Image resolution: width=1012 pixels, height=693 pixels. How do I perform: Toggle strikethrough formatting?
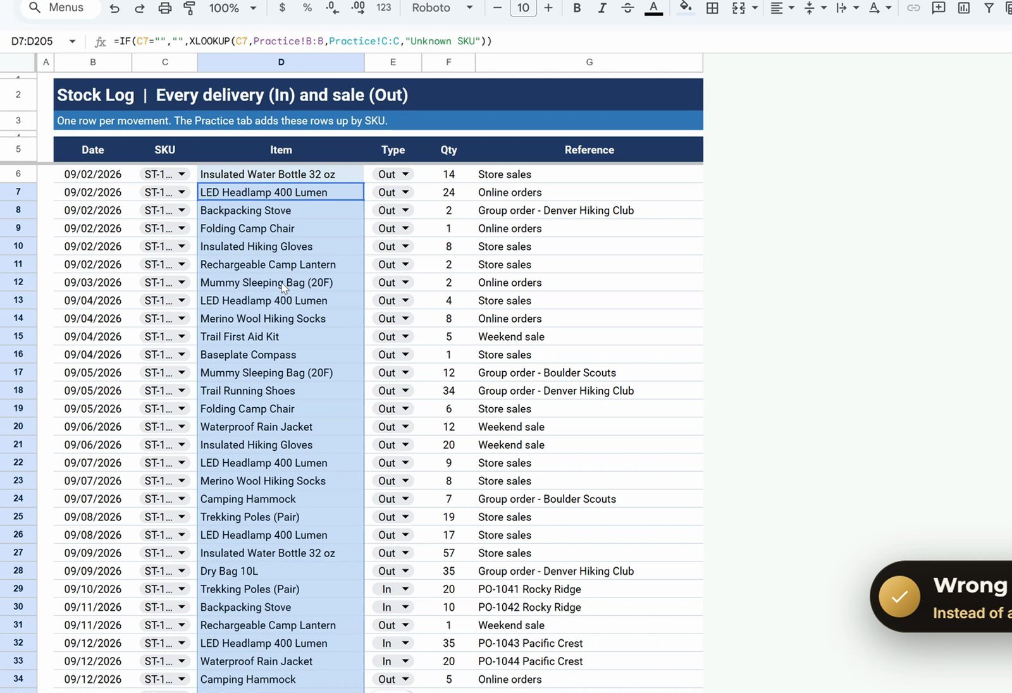point(627,8)
